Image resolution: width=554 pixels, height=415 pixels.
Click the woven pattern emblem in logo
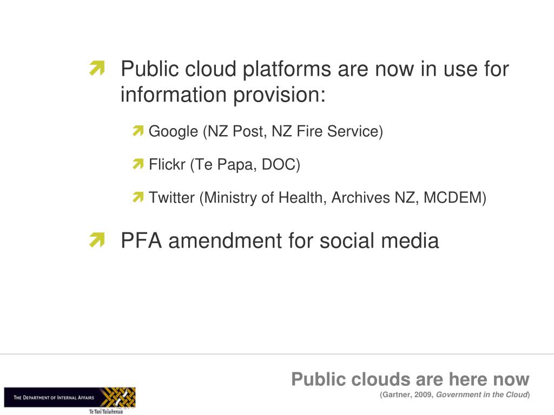[x=119, y=397]
